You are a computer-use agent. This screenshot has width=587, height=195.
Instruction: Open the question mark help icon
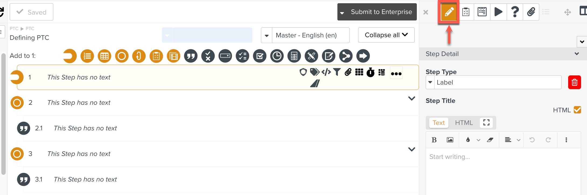[x=515, y=12]
